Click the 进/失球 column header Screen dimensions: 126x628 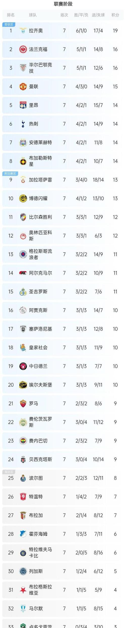click(98, 15)
